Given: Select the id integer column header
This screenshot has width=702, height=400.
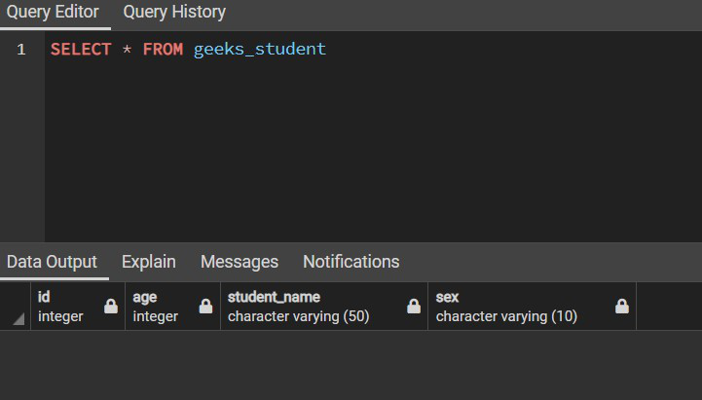Looking at the screenshot, I should [x=66, y=307].
